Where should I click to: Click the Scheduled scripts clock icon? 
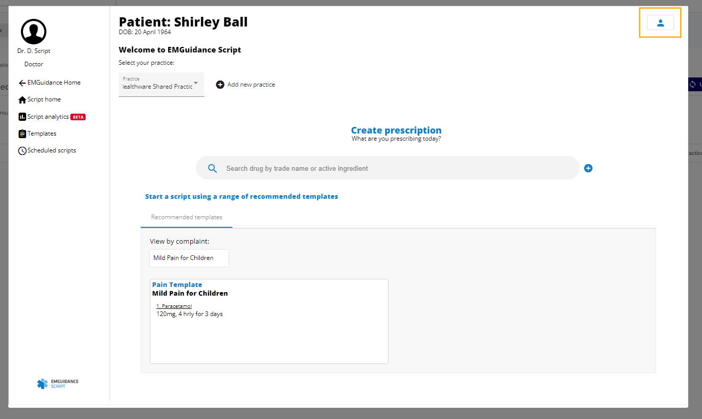[22, 151]
